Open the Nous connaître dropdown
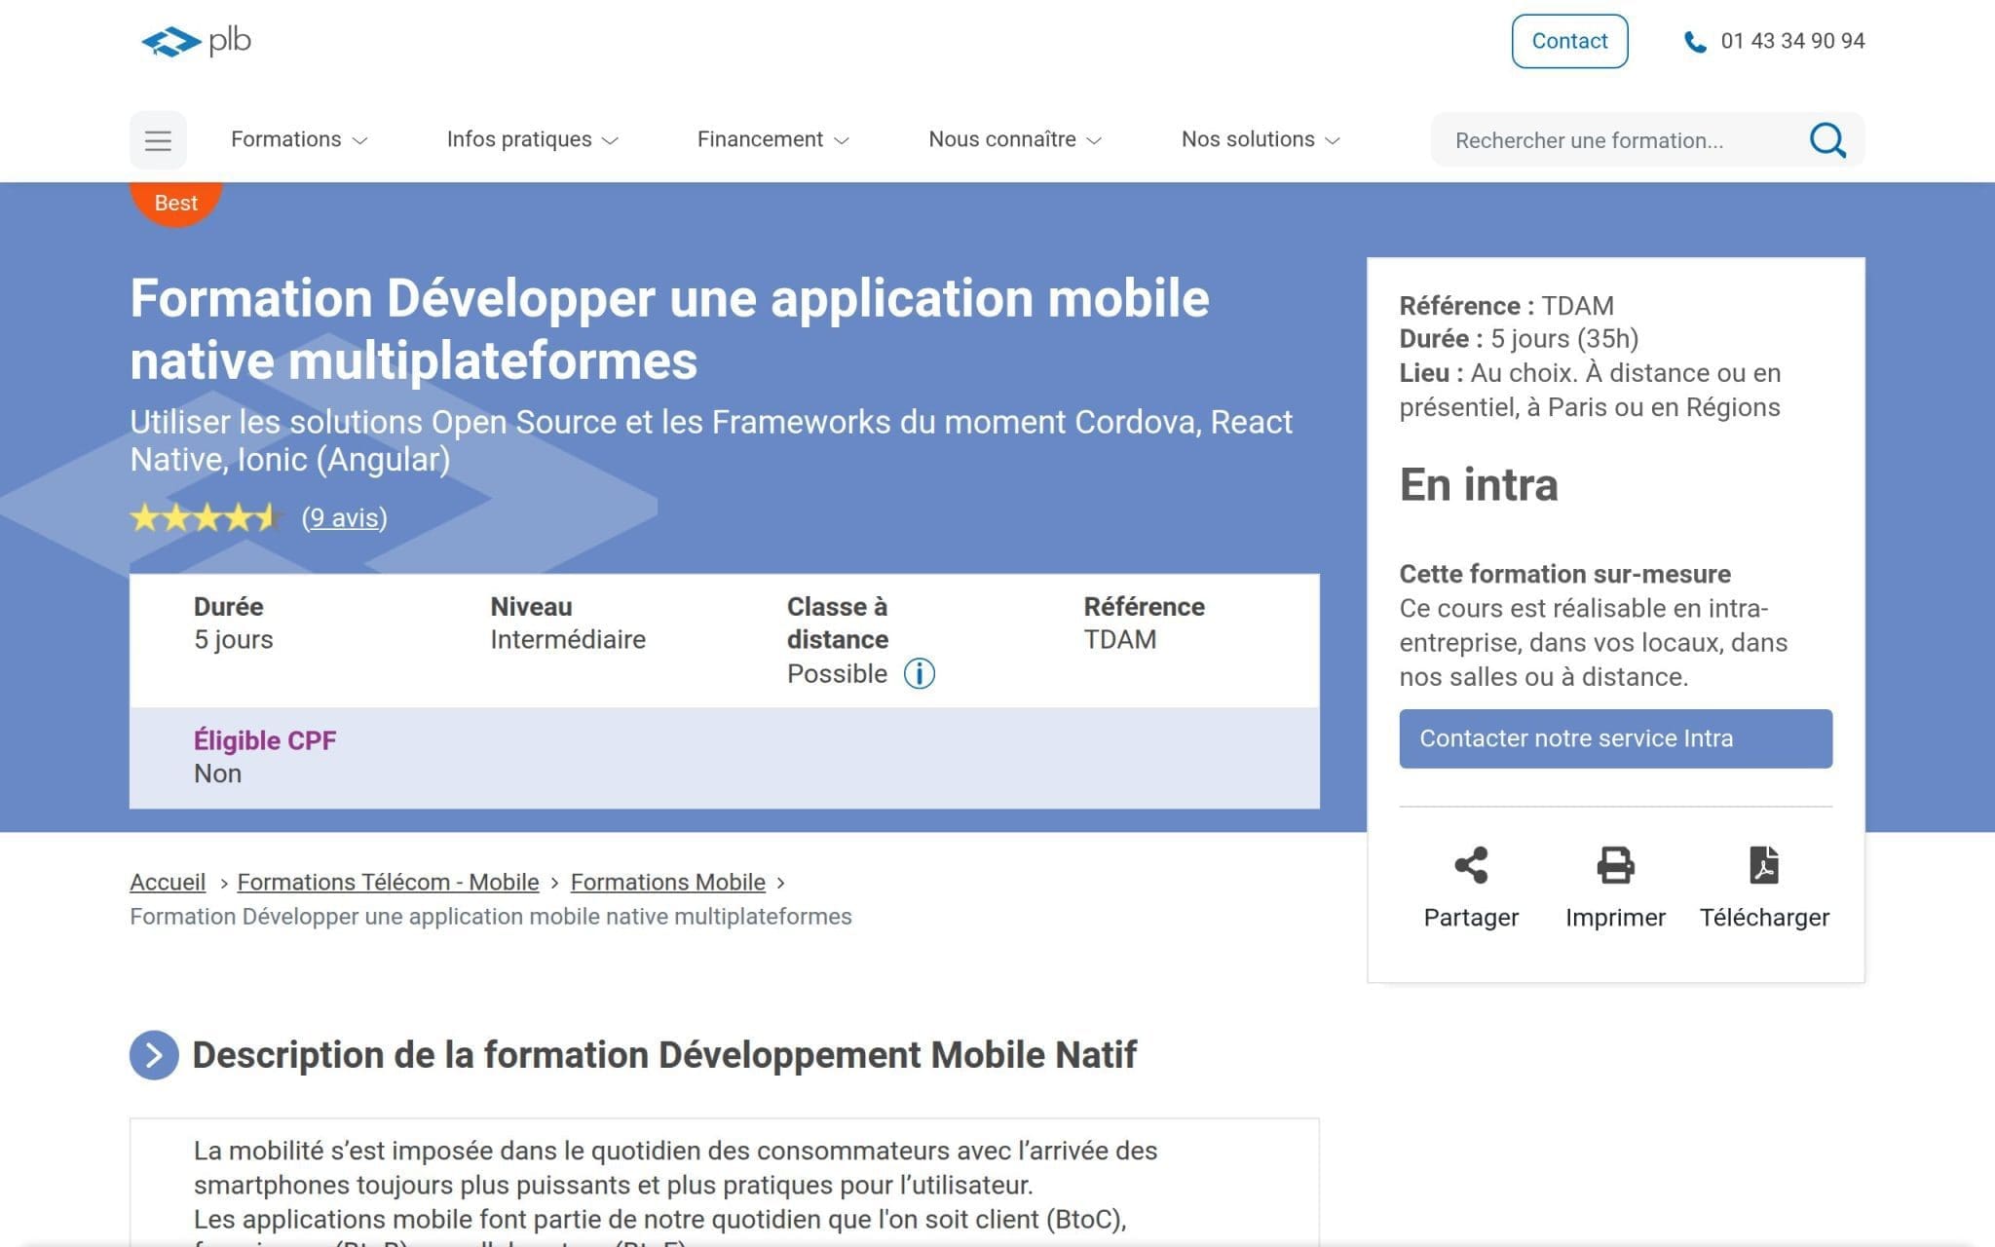Viewport: 1995px width, 1247px height. pos(1015,139)
